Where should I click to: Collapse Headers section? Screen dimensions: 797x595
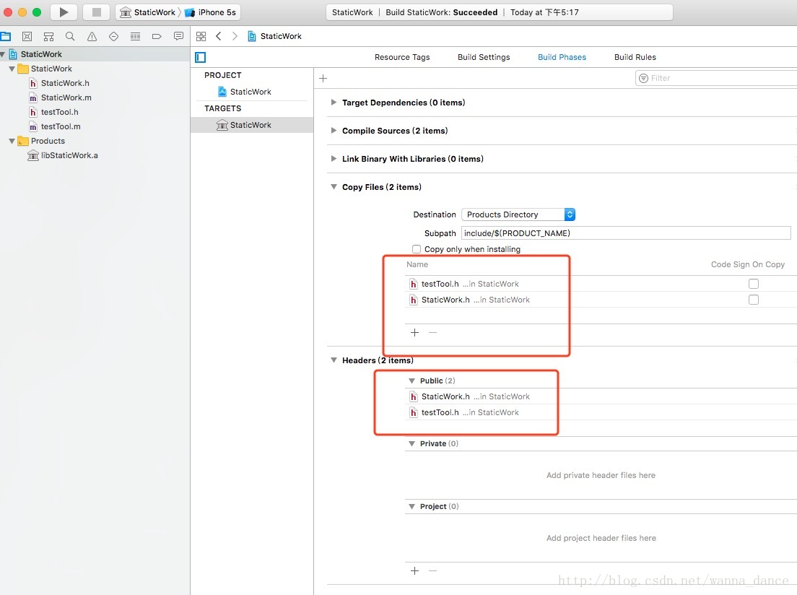[x=334, y=360]
